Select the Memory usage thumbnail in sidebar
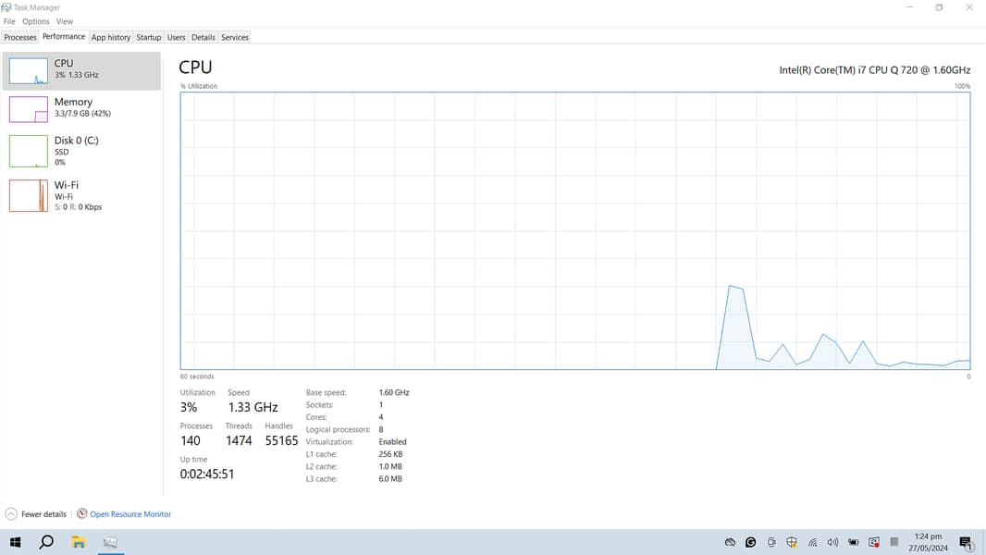The width and height of the screenshot is (986, 555). tap(28, 109)
